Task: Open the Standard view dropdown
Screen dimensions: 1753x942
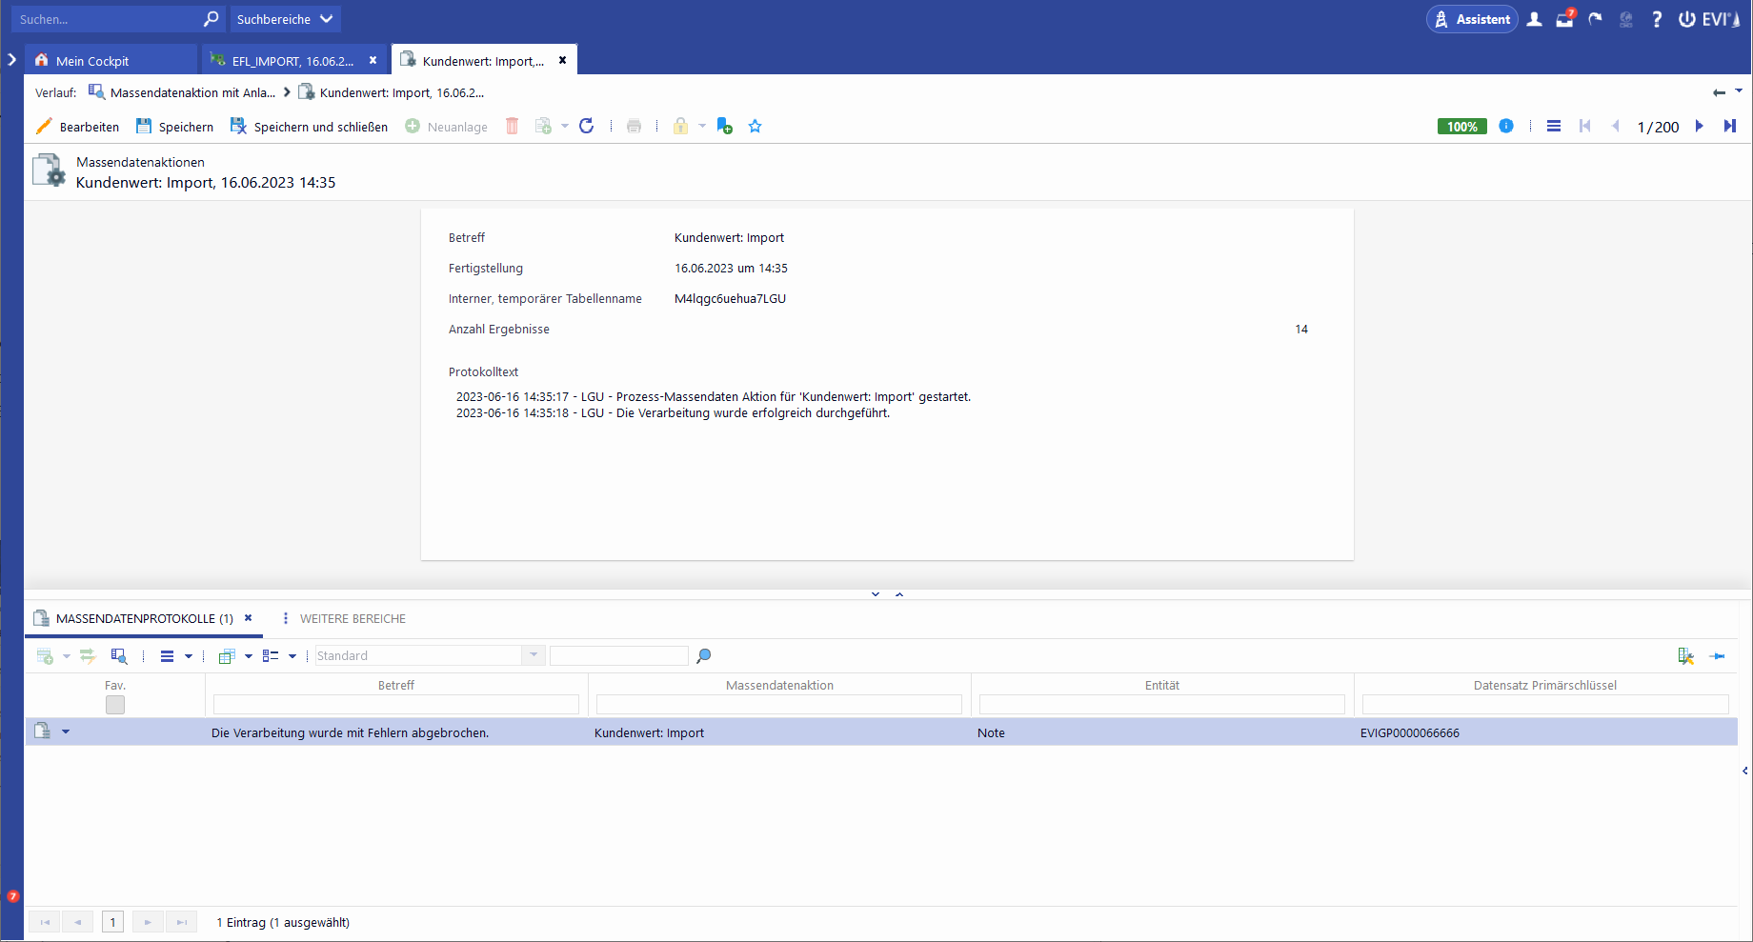Action: click(x=534, y=655)
